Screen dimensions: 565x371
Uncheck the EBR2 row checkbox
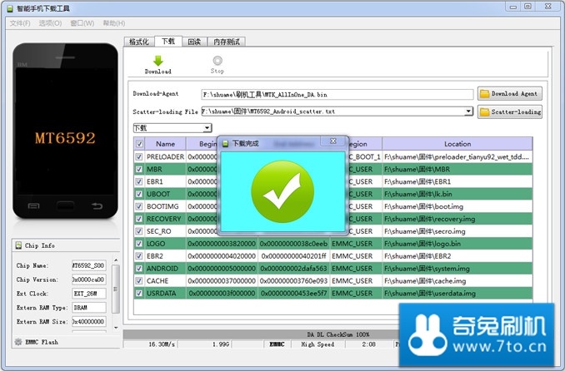[x=139, y=256]
